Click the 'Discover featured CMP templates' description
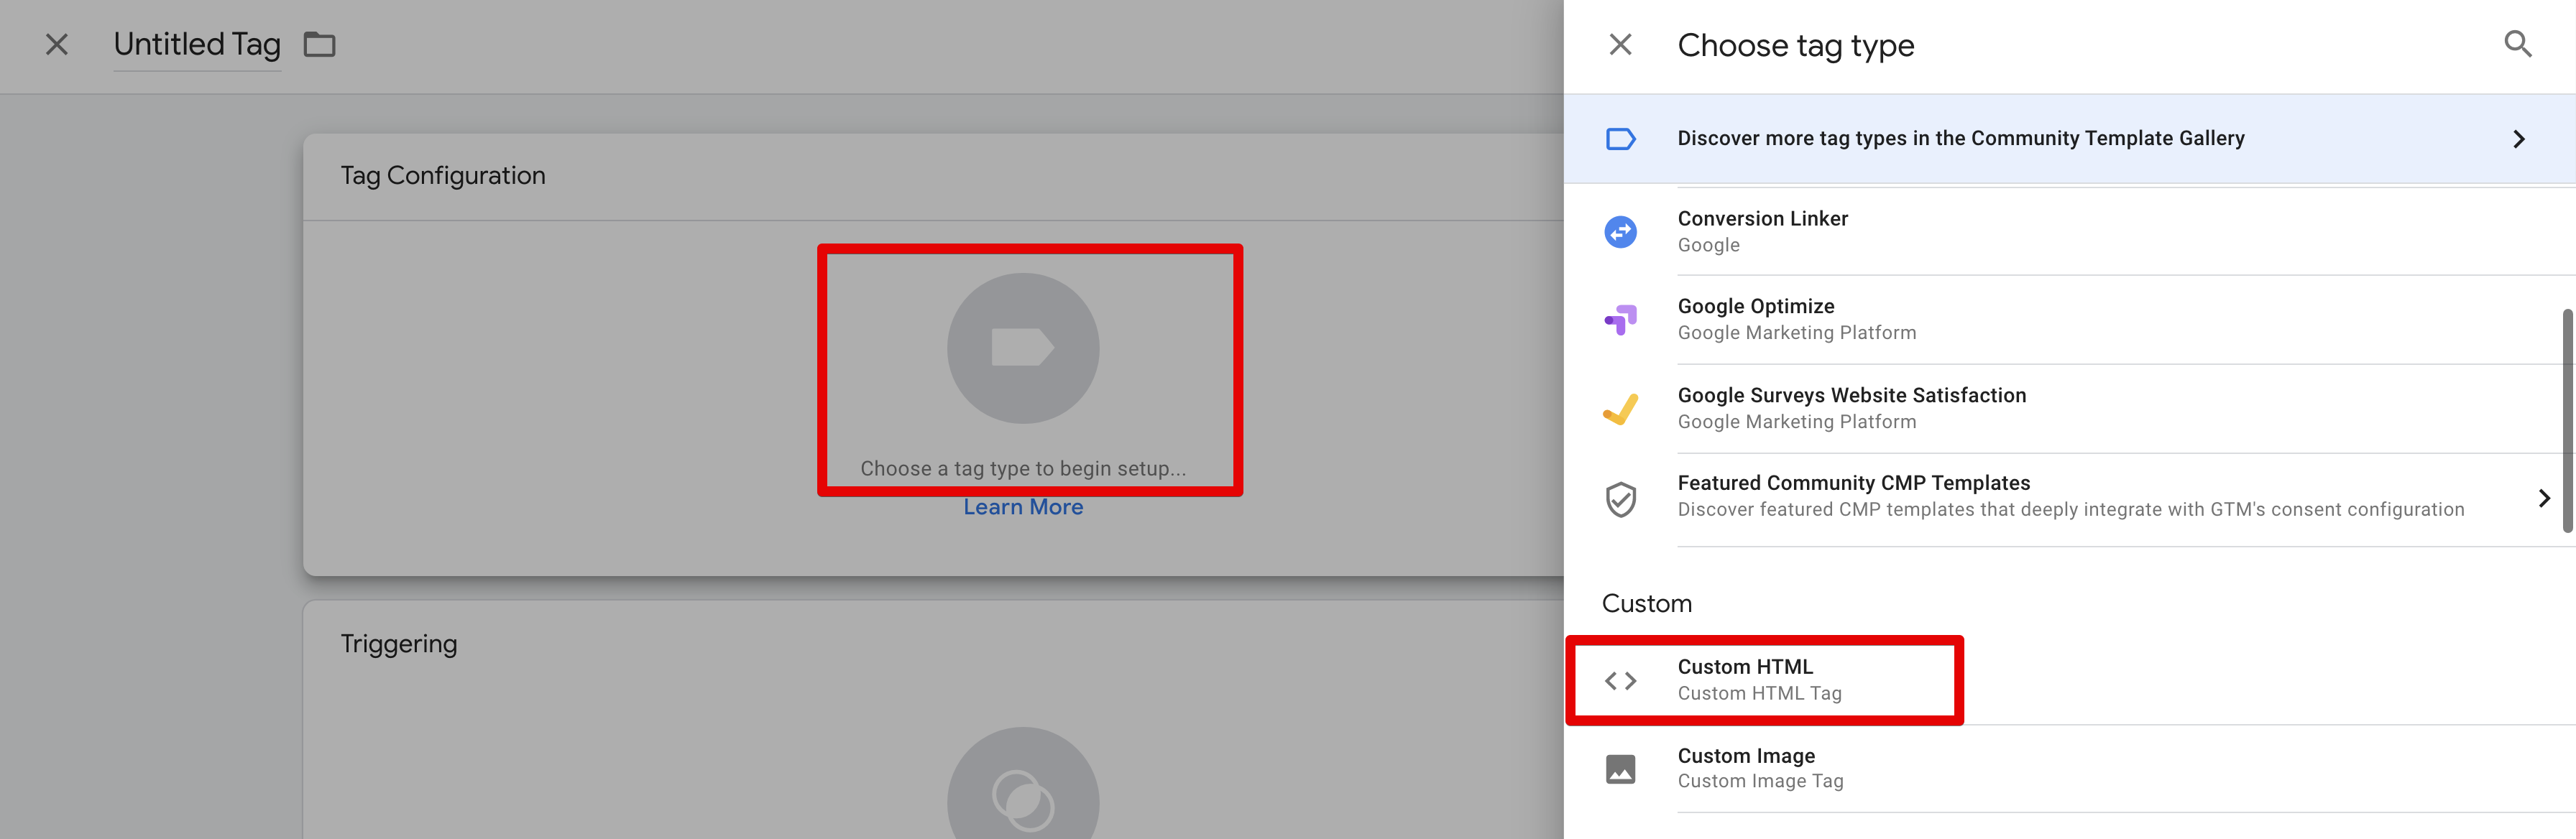2576x839 pixels. (x=2070, y=509)
